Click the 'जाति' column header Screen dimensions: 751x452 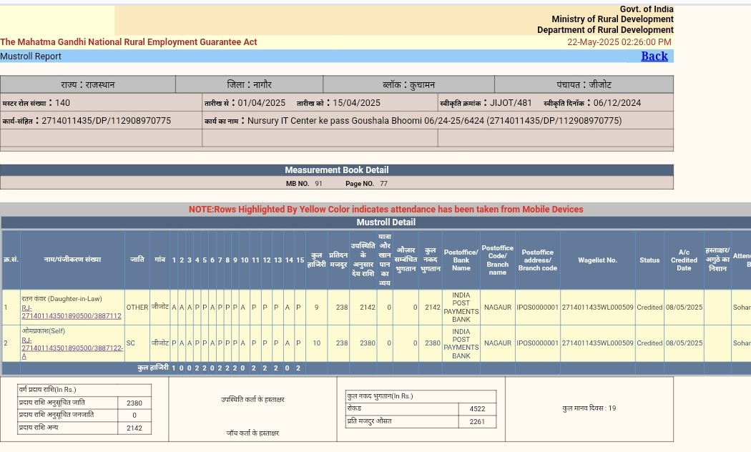tap(137, 260)
